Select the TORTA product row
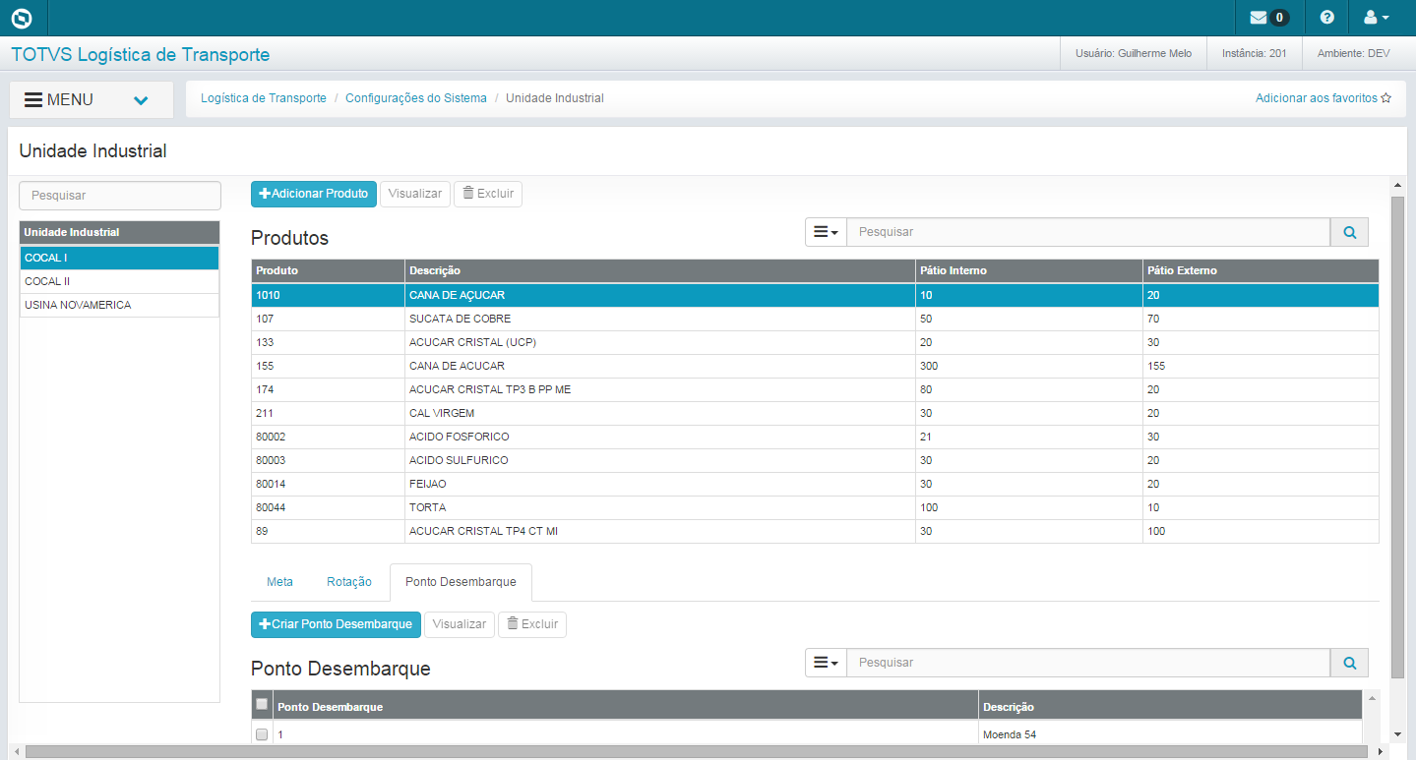The height and width of the screenshot is (760, 1416). coord(815,507)
